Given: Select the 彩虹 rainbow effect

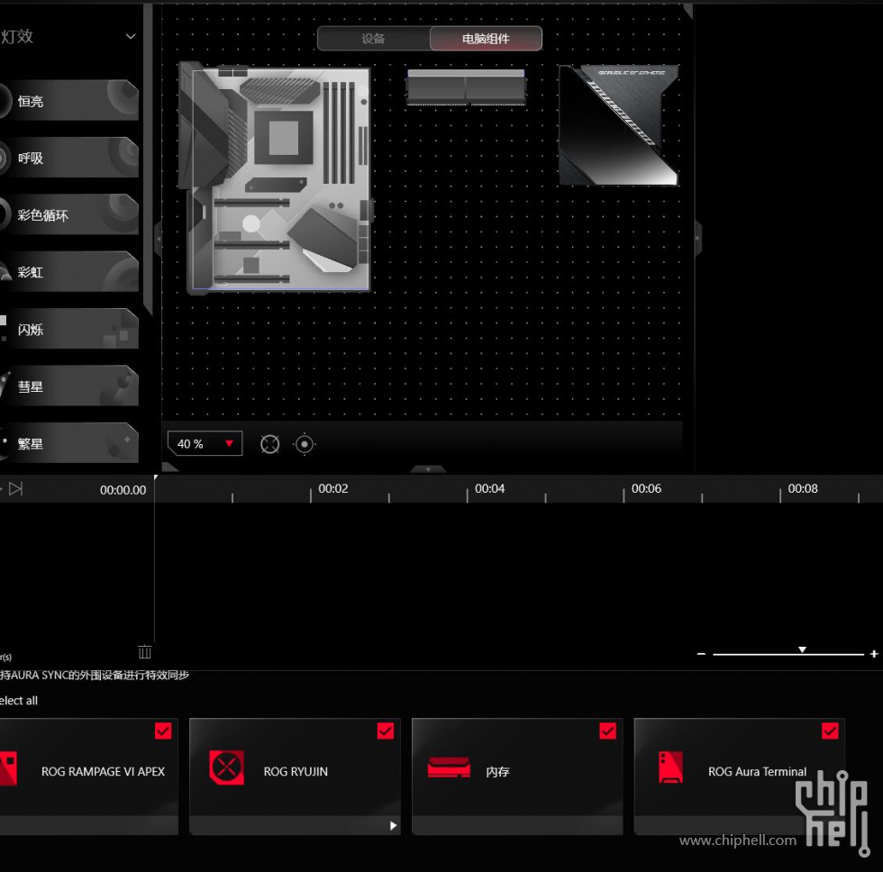Looking at the screenshot, I should coord(69,272).
